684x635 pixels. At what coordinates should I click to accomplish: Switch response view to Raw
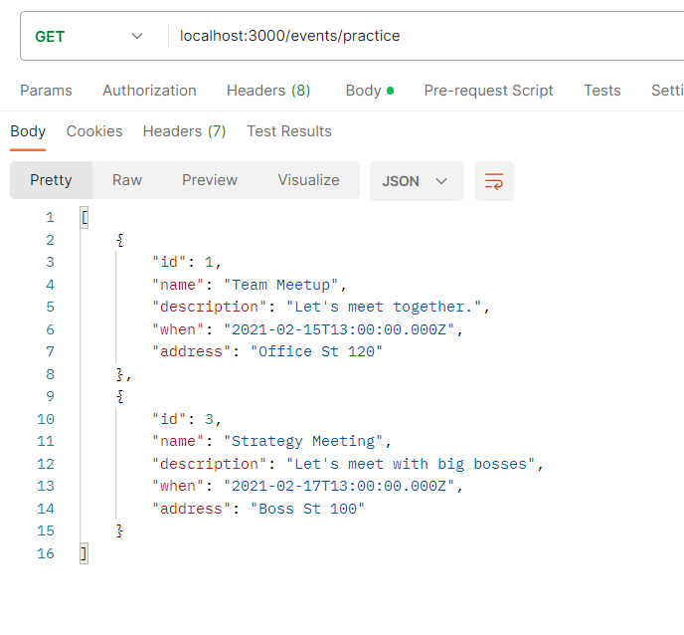127,180
